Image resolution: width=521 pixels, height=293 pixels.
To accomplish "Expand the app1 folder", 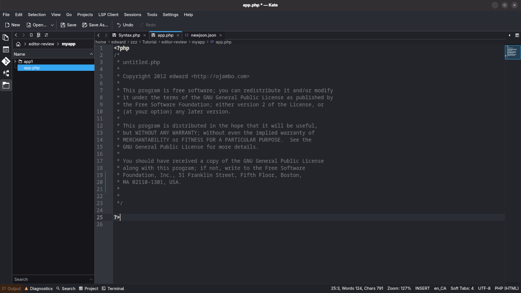I will (15, 61).
